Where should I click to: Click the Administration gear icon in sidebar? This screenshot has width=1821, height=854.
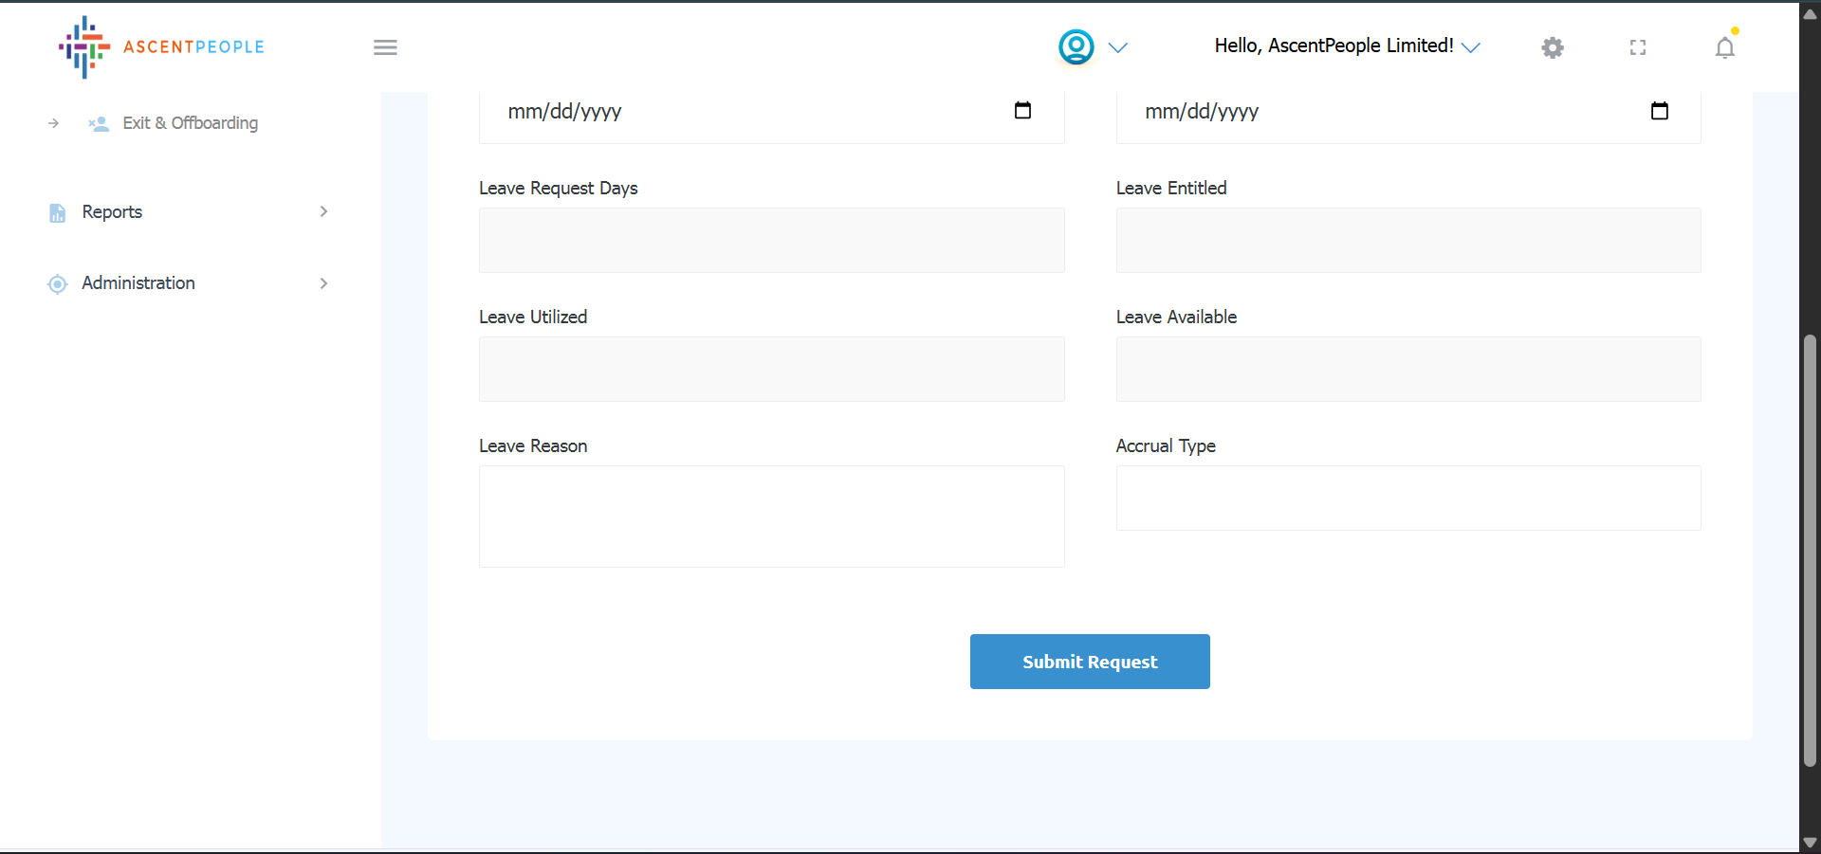point(58,283)
